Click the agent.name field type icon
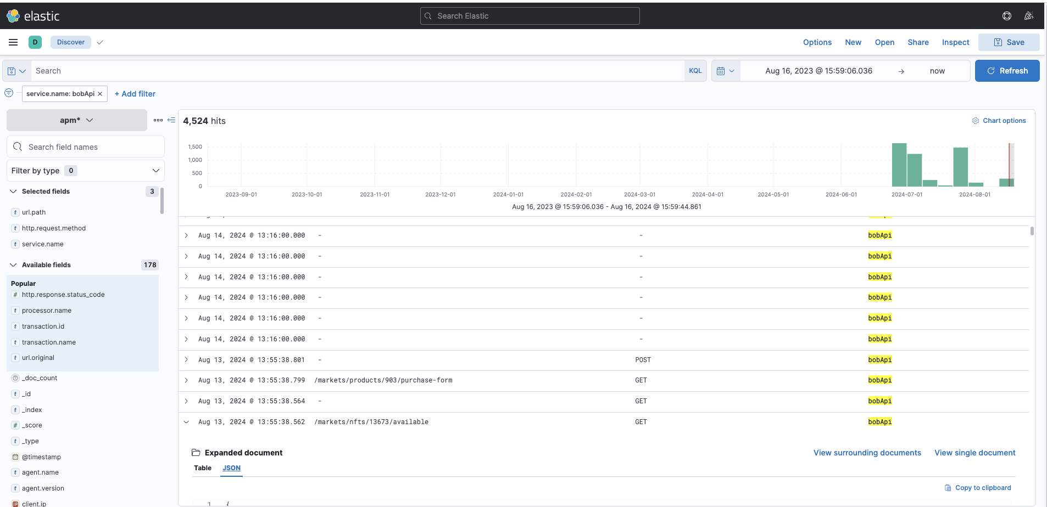 [15, 472]
